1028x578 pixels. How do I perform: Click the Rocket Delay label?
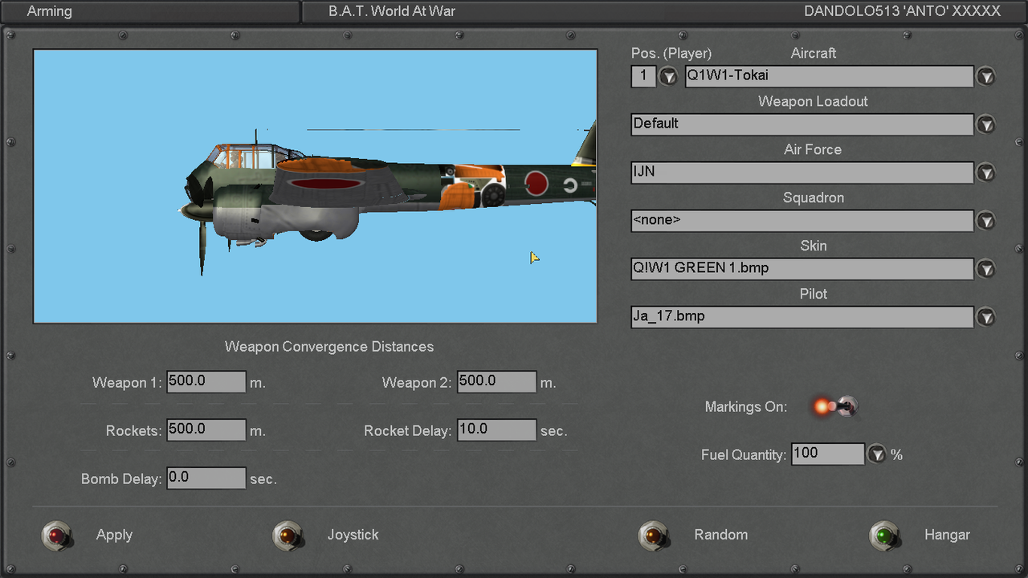[x=407, y=431]
